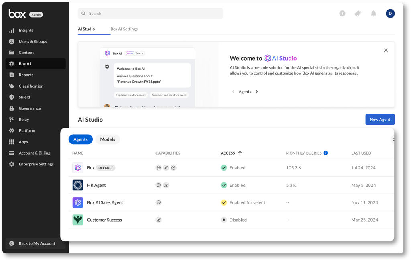The image size is (411, 261).
Task: Click the Monthly Queries info icon
Action: (x=325, y=153)
